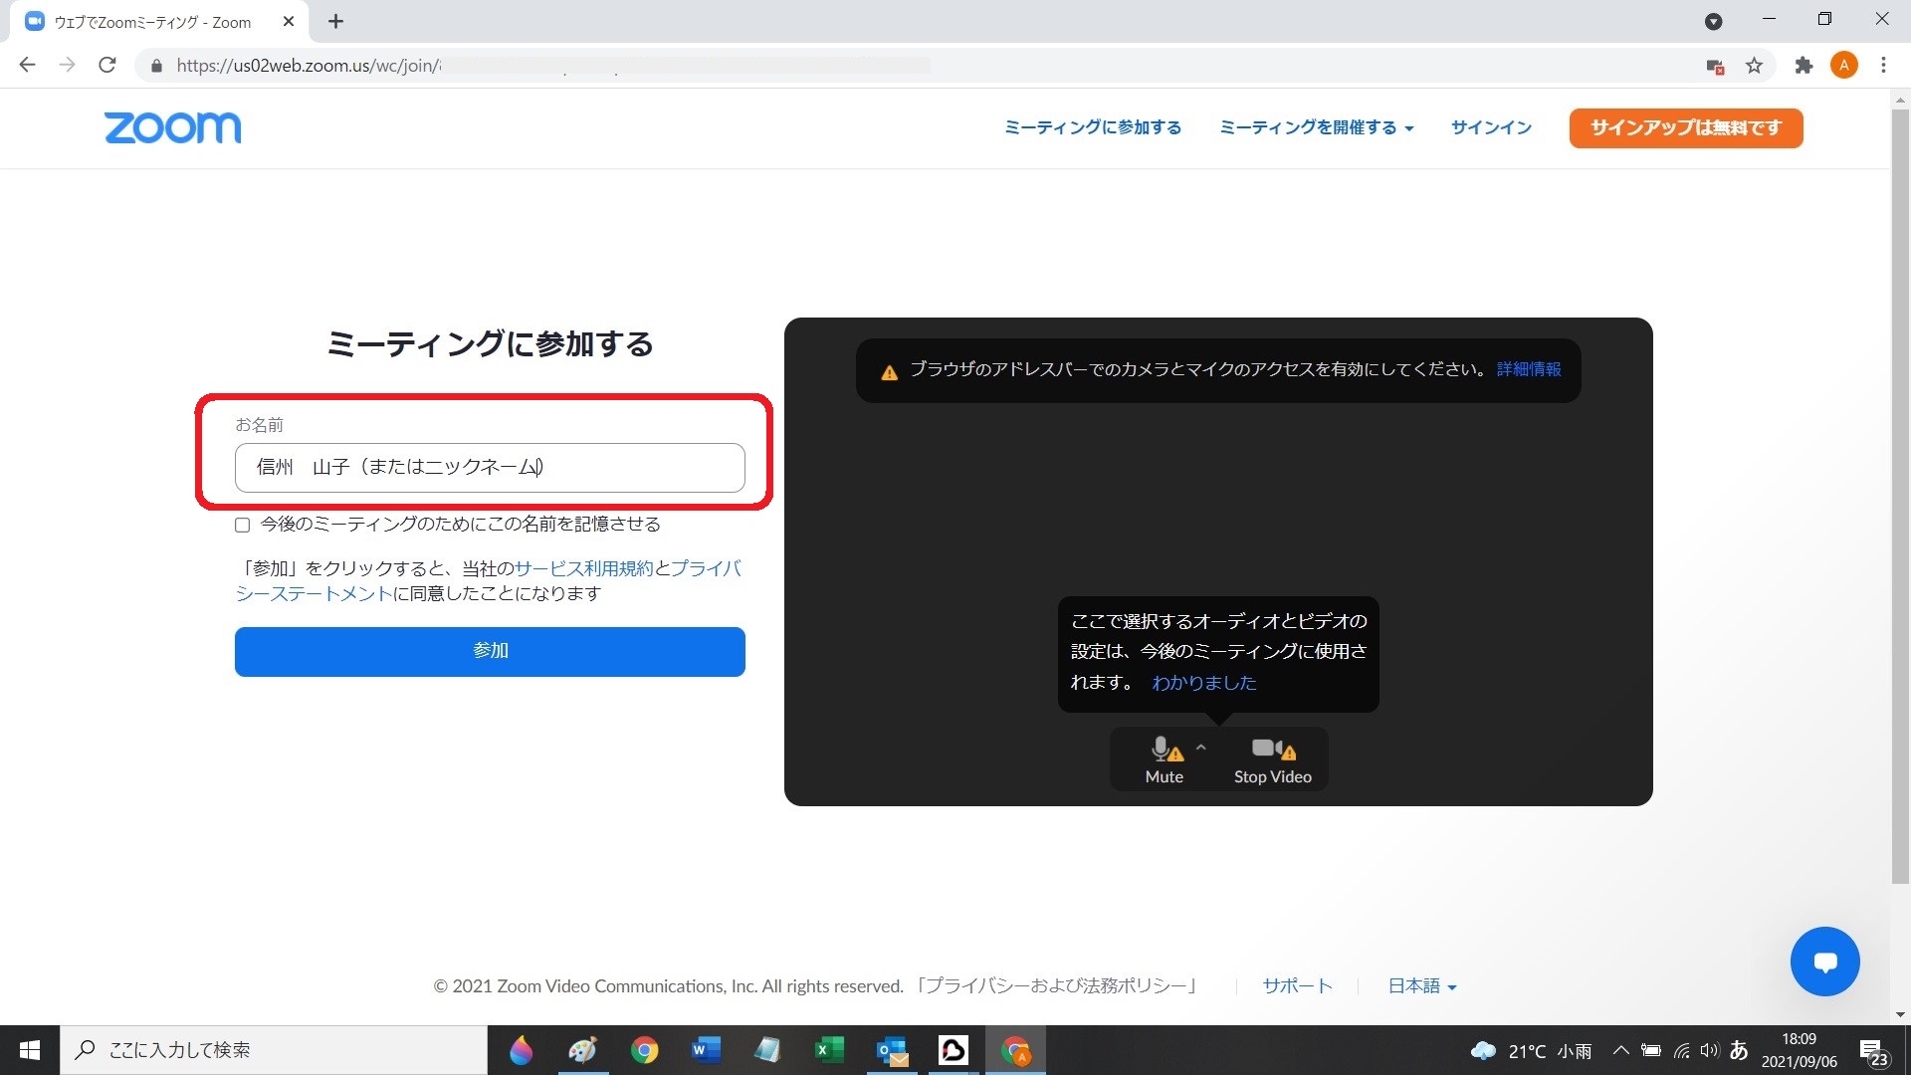Open Outlook from the taskbar
Screen dimensions: 1911x1075
pyautogui.click(x=892, y=1050)
